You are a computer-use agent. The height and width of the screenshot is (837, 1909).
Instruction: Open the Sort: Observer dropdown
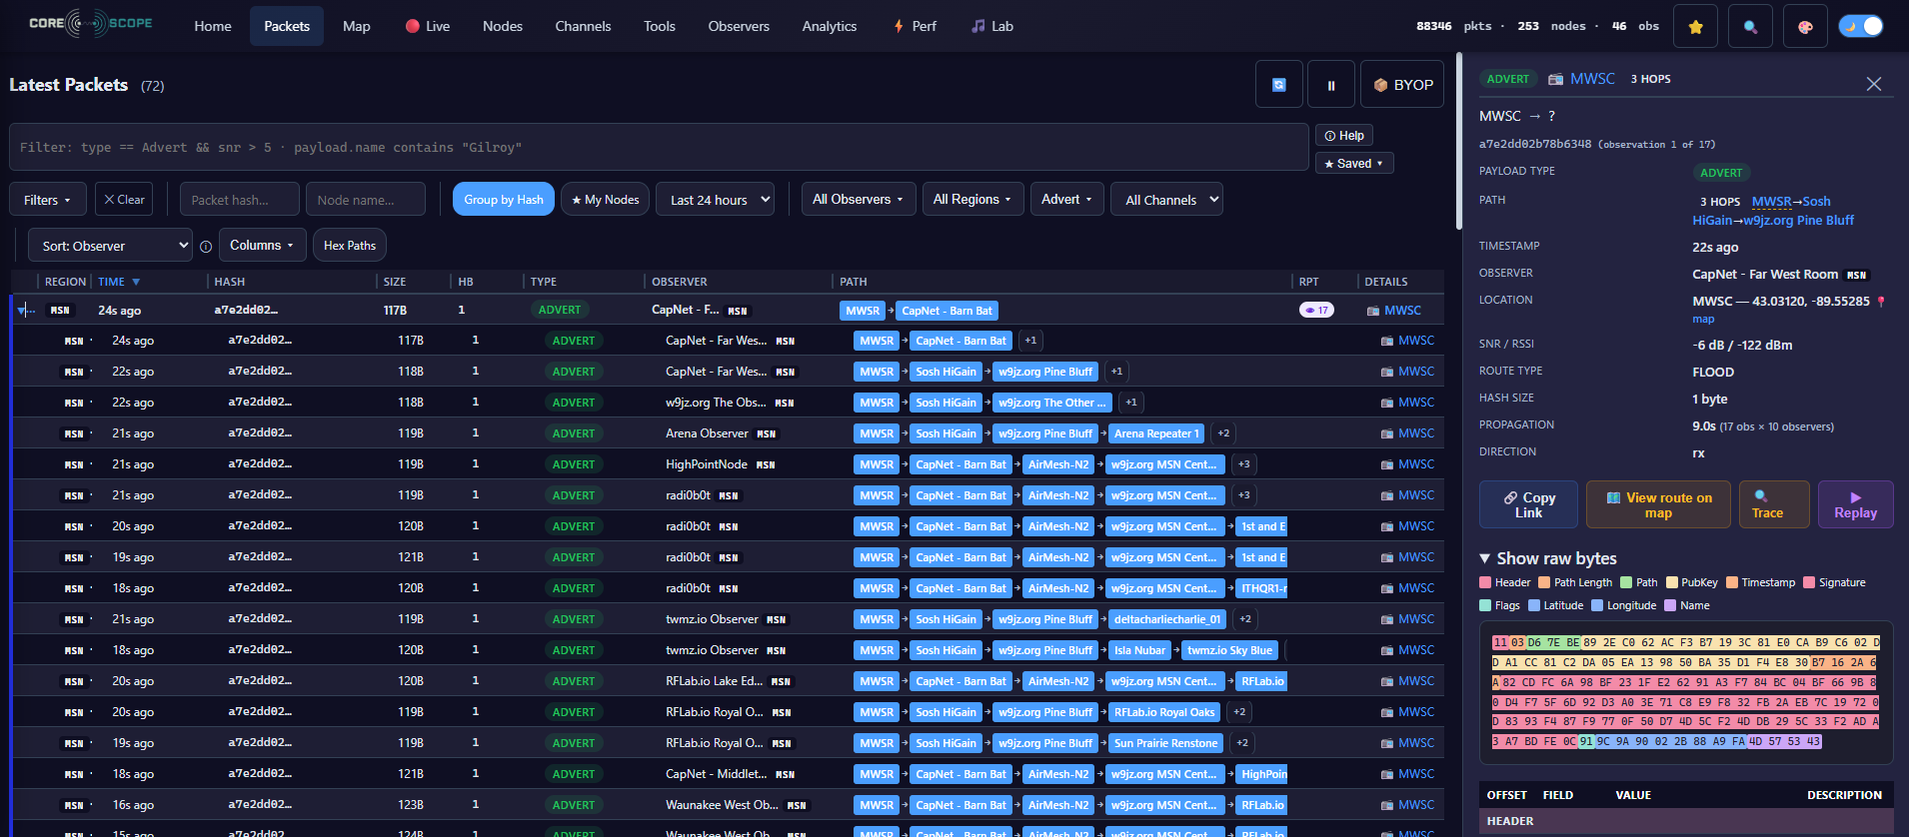(110, 245)
